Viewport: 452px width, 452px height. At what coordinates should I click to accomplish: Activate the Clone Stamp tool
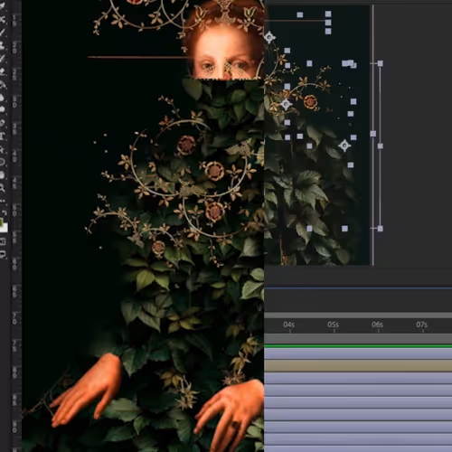click(x=3, y=71)
